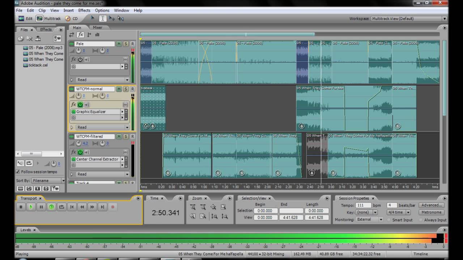Show the FX track controls
Viewport: 463px width, 260px height.
click(x=80, y=35)
